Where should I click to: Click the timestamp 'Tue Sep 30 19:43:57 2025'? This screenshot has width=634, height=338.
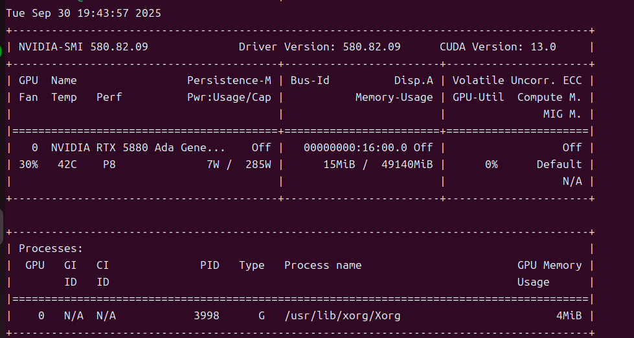[x=84, y=14]
